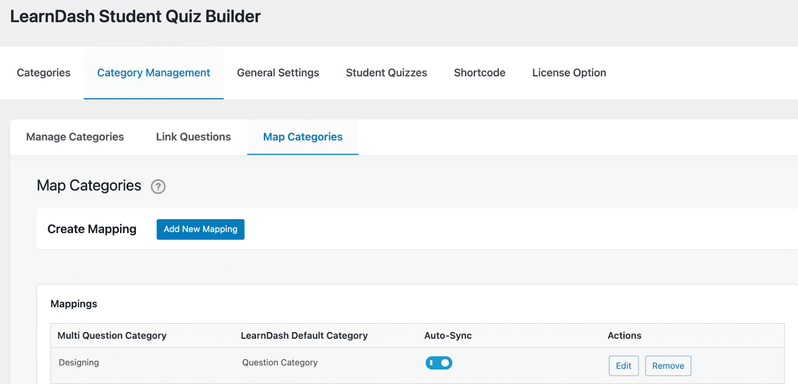This screenshot has height=384, width=798.
Task: Click the Question Category cell
Action: [x=280, y=363]
